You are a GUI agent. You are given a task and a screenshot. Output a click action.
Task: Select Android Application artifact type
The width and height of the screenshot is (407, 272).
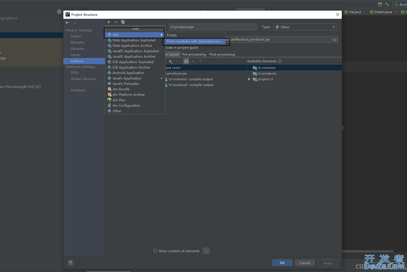135,73
